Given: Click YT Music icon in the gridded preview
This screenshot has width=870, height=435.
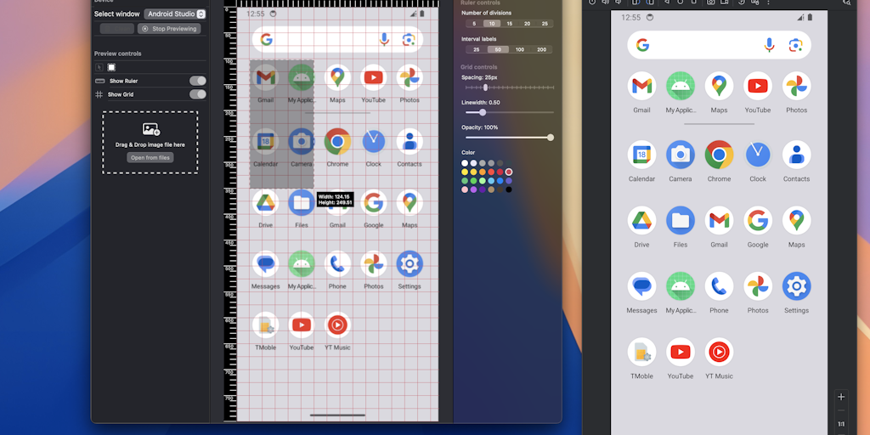Looking at the screenshot, I should (337, 325).
